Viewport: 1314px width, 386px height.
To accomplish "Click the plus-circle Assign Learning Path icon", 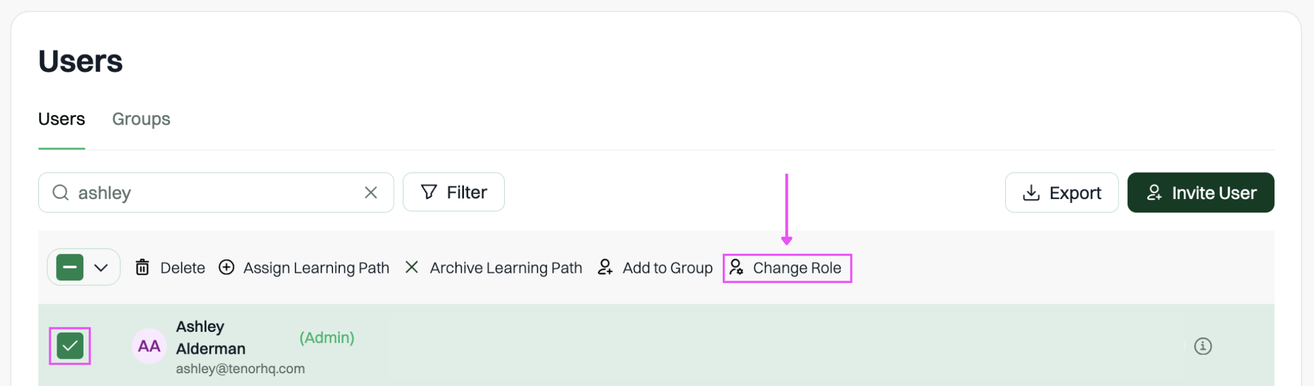I will click(x=227, y=267).
